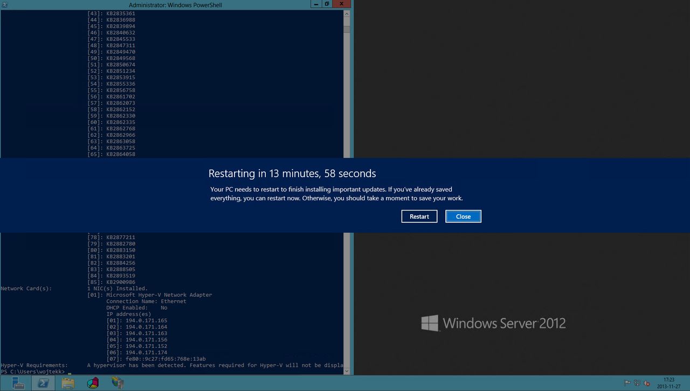Click the network status tray icon
Viewport: 690px width, 391px height.
[x=637, y=383]
